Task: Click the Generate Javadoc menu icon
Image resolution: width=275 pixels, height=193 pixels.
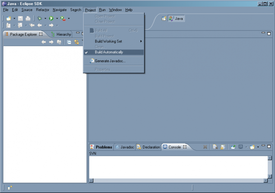Action: [92, 61]
